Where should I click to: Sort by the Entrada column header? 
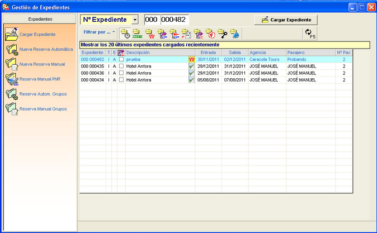pos(209,53)
